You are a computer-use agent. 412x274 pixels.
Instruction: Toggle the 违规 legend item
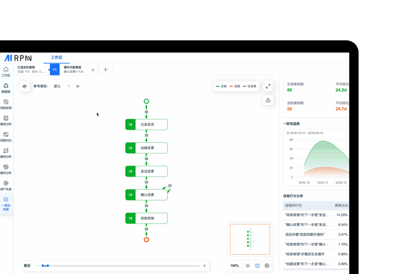click(x=235, y=86)
